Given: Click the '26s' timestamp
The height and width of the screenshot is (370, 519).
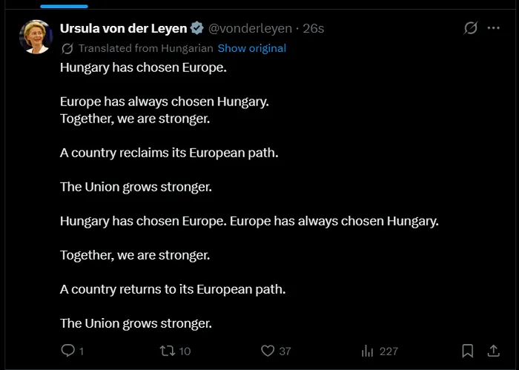Looking at the screenshot, I should [314, 28].
